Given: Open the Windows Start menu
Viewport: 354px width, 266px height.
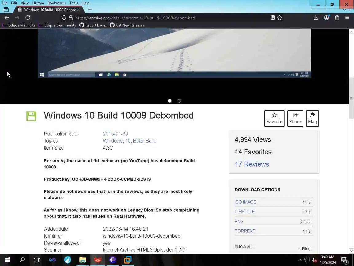Looking at the screenshot, I should pyautogui.click(x=7, y=260).
